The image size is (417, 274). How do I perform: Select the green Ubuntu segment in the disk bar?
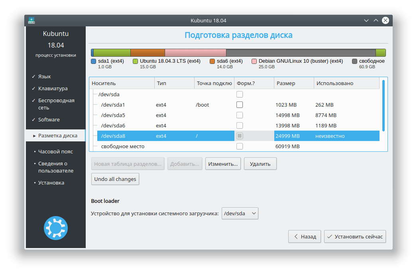coord(112,52)
